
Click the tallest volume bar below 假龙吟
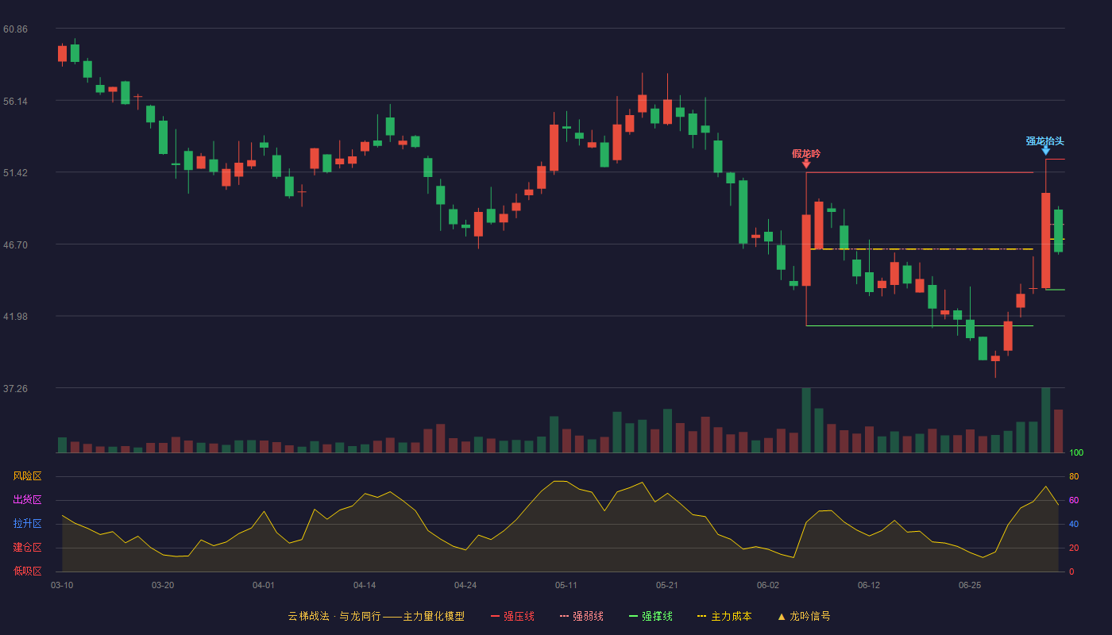[x=806, y=420]
